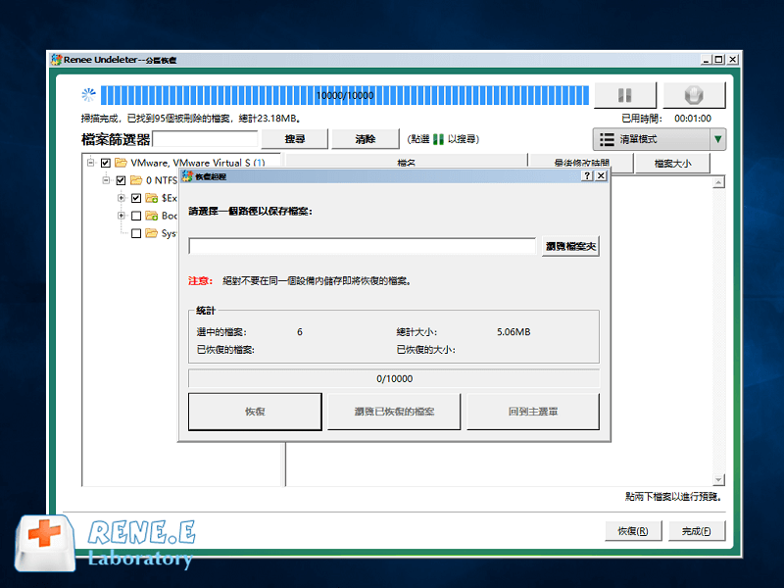
Task: Click the 10000/10000 scan progress bar
Action: [345, 95]
